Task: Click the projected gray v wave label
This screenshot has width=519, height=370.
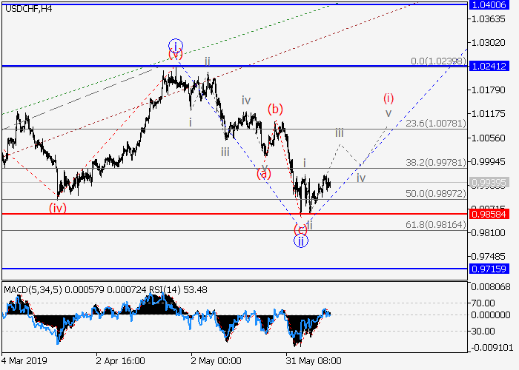Action: point(388,113)
